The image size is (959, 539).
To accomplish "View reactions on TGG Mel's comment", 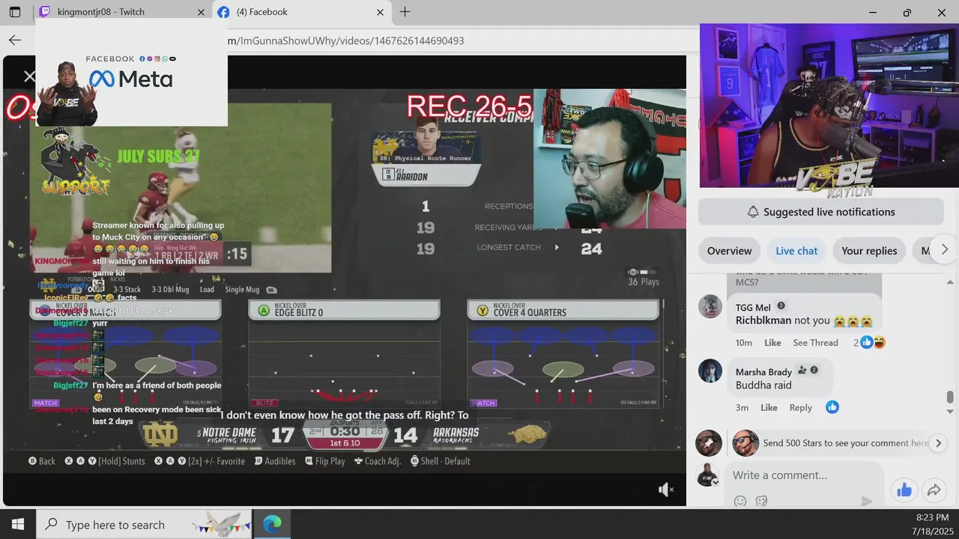I will 869,342.
